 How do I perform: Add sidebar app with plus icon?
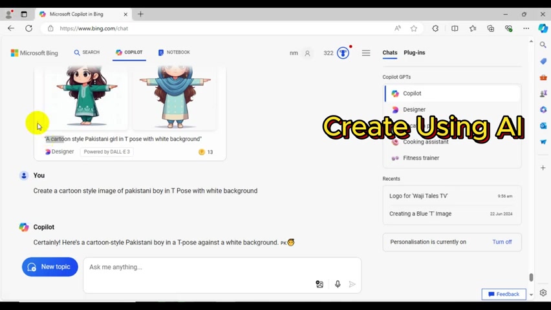(x=543, y=168)
